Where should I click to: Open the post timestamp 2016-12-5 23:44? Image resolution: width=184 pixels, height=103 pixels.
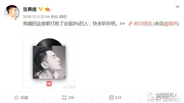click(36, 17)
